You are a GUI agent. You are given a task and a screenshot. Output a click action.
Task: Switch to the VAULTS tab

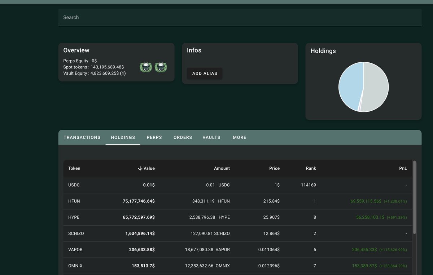211,137
